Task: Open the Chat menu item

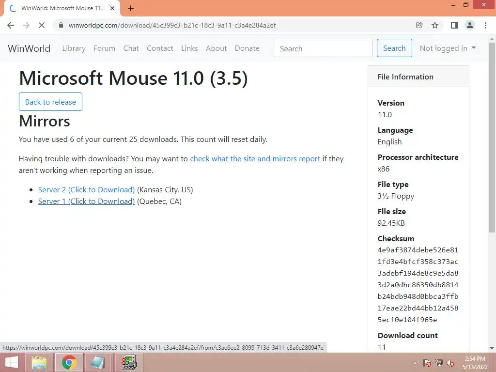Action: click(131, 48)
